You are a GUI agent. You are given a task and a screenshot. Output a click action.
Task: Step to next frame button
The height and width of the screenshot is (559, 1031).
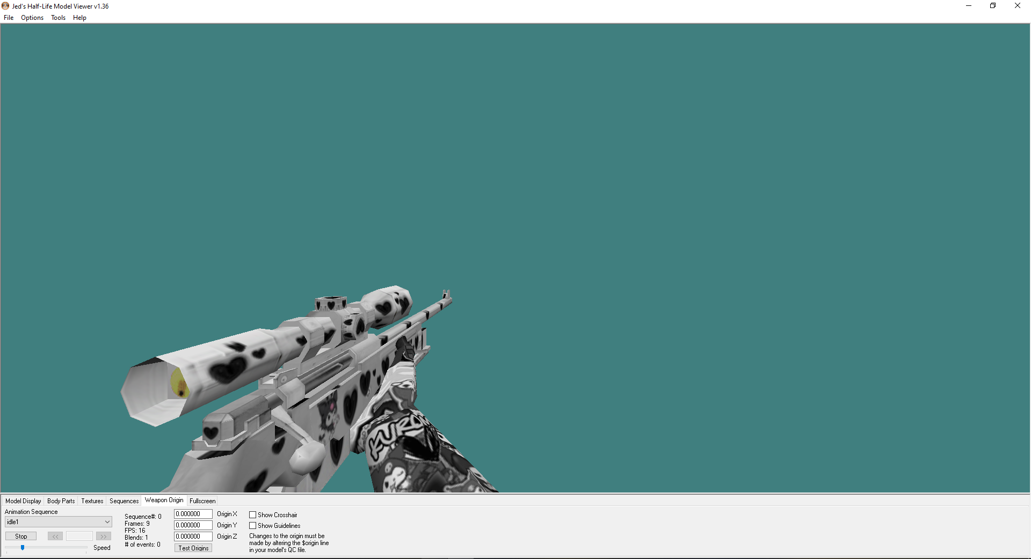pyautogui.click(x=104, y=536)
